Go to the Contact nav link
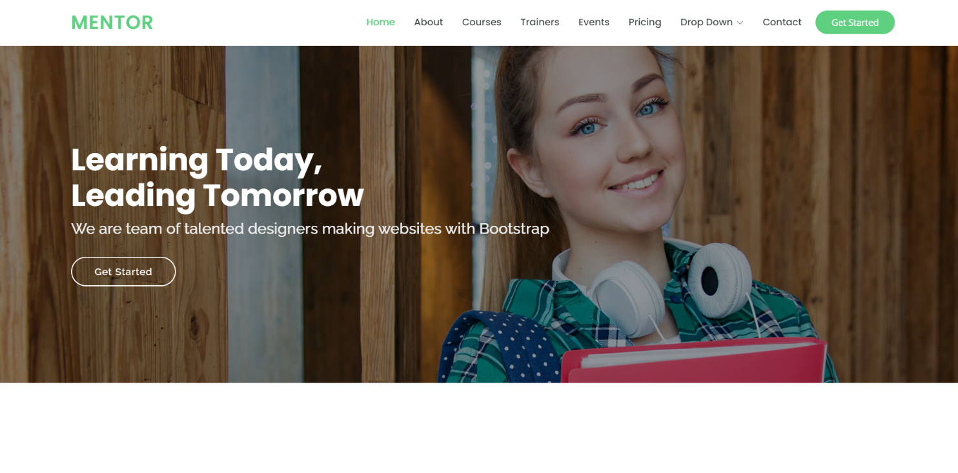958x473 pixels. point(782,22)
